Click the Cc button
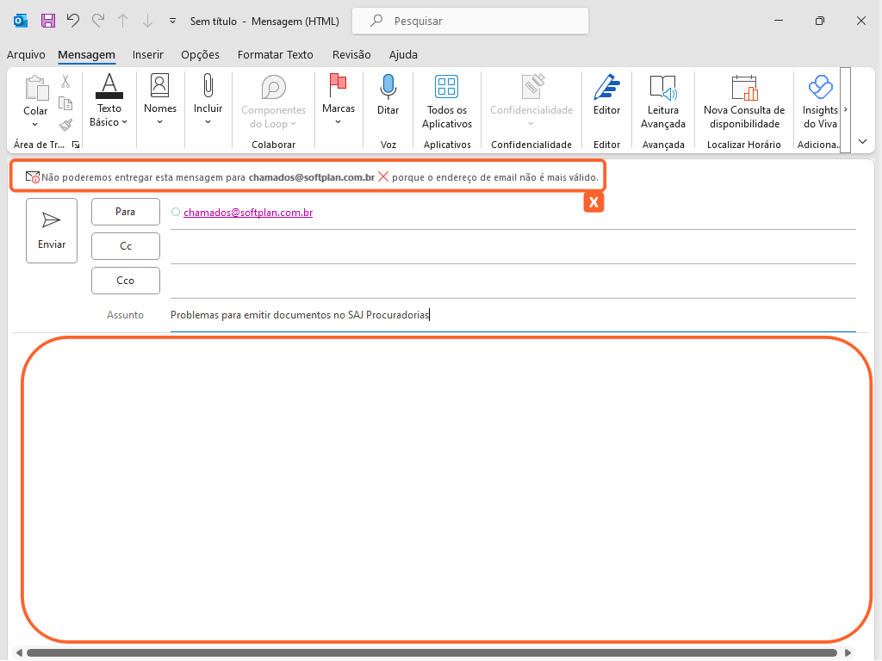The image size is (882, 661). [x=126, y=246]
